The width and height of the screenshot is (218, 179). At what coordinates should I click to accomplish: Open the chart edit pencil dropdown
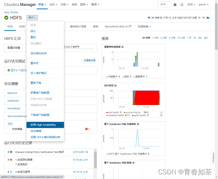(x=206, y=38)
